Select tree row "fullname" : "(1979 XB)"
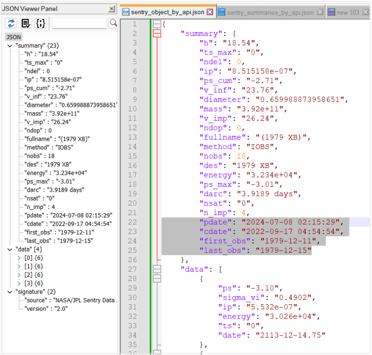 pyautogui.click(x=57, y=139)
